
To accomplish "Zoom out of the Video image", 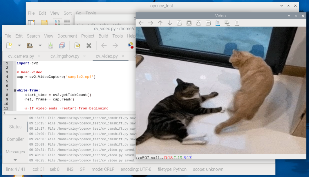I will tap(208, 23).
